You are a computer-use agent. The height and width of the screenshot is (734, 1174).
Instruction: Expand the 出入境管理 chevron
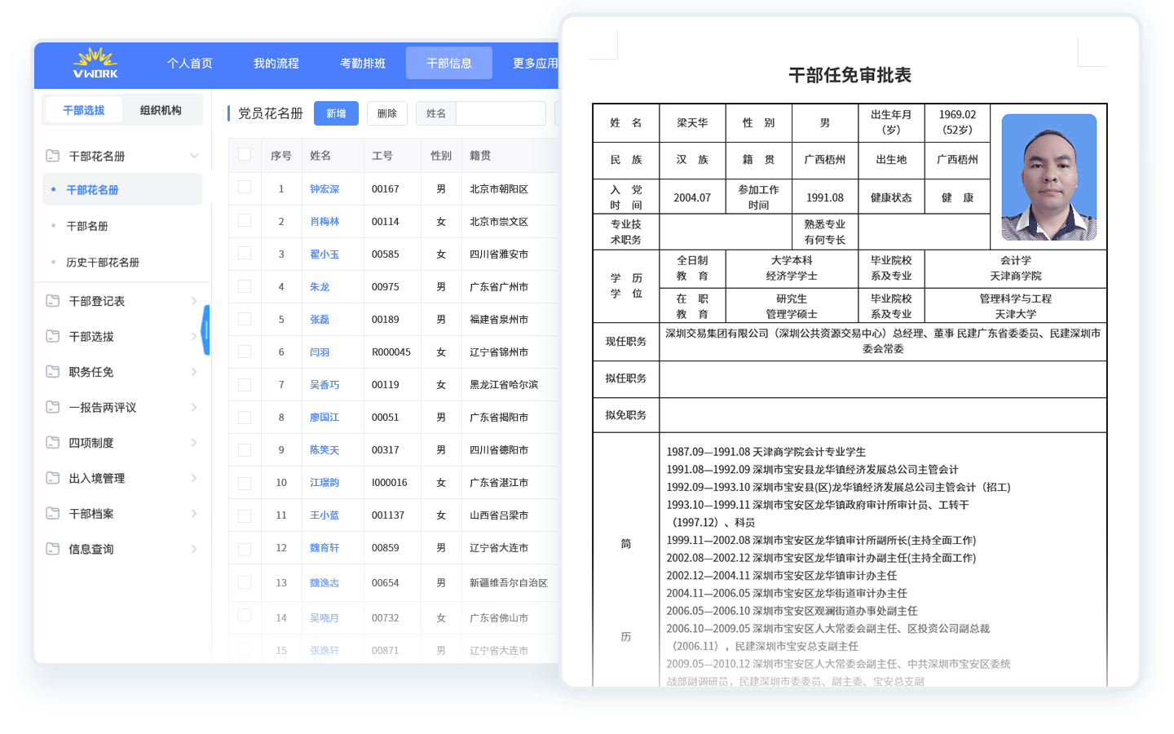[194, 478]
